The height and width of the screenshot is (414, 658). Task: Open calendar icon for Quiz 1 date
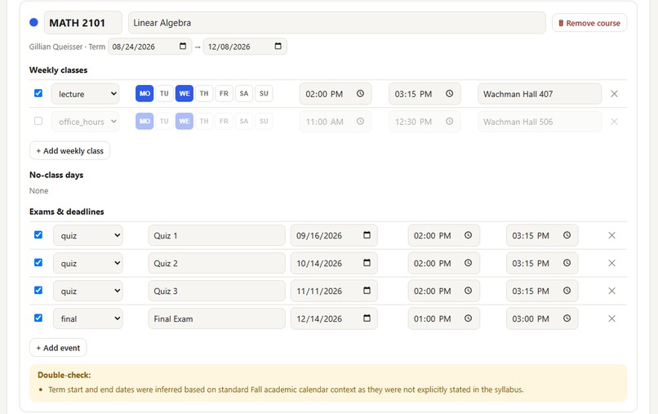point(367,235)
